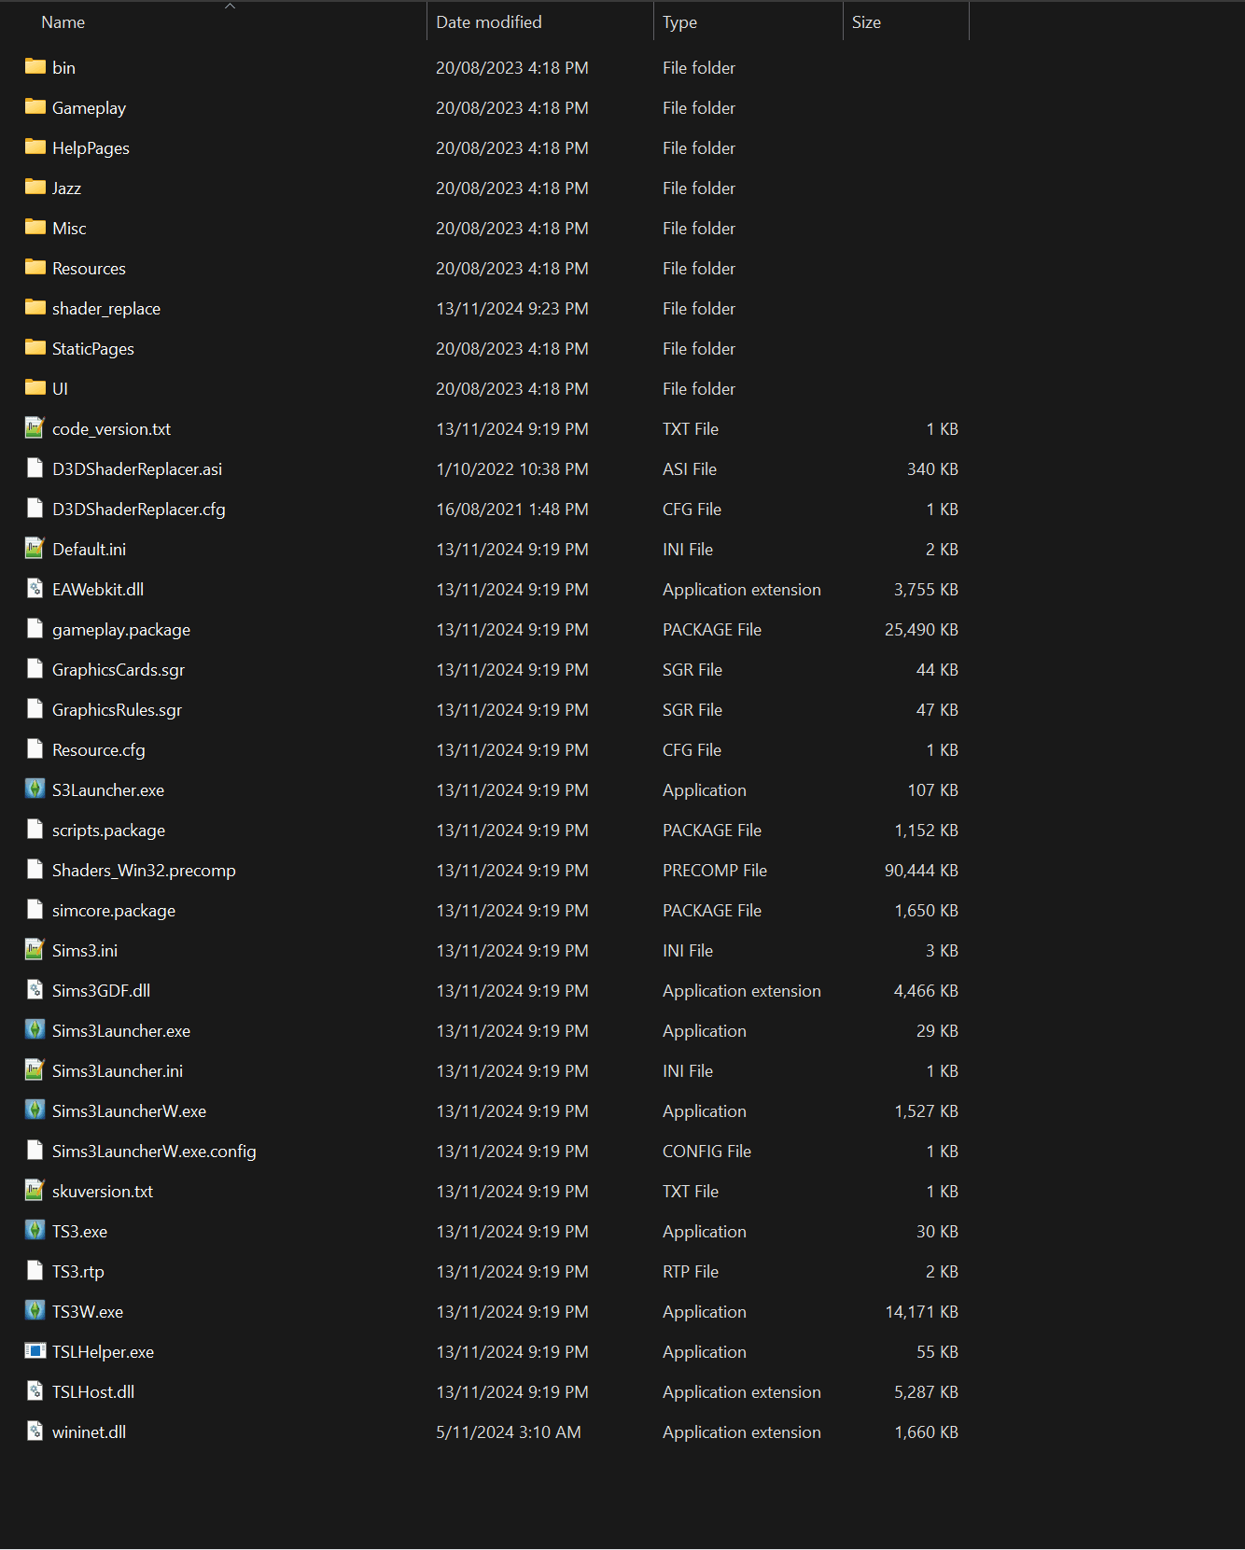
Task: Click the 340 KB size value
Action: coord(932,469)
